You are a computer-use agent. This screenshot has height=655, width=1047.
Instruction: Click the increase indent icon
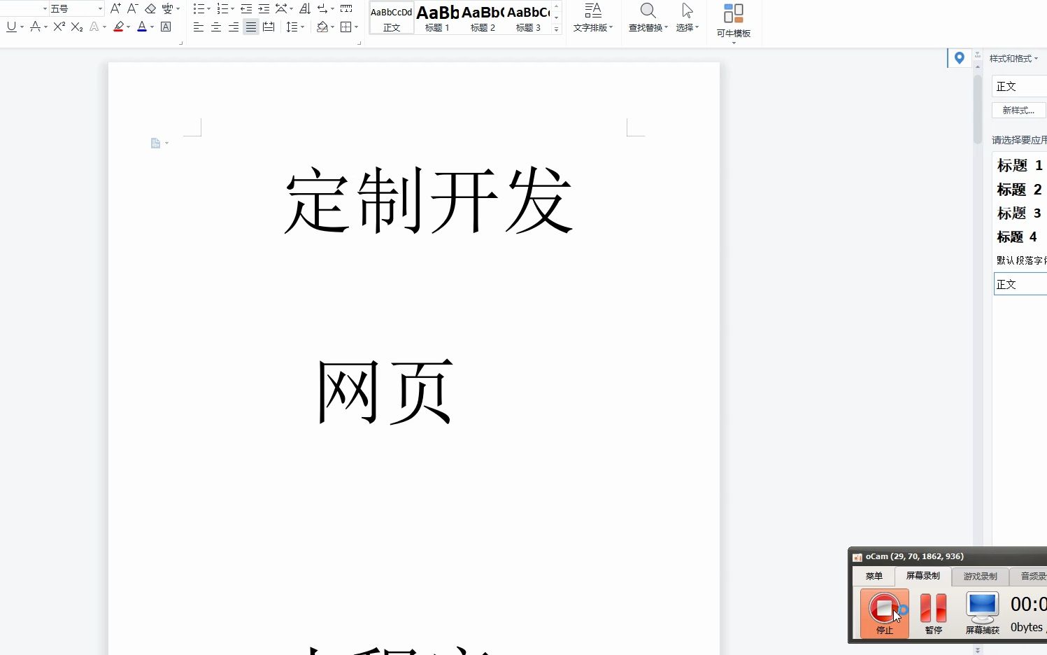point(264,8)
